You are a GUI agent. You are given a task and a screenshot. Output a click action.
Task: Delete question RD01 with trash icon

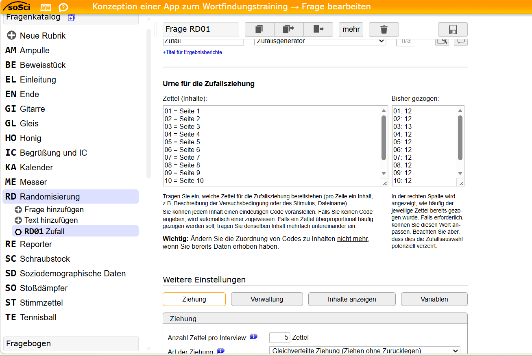[x=384, y=30]
